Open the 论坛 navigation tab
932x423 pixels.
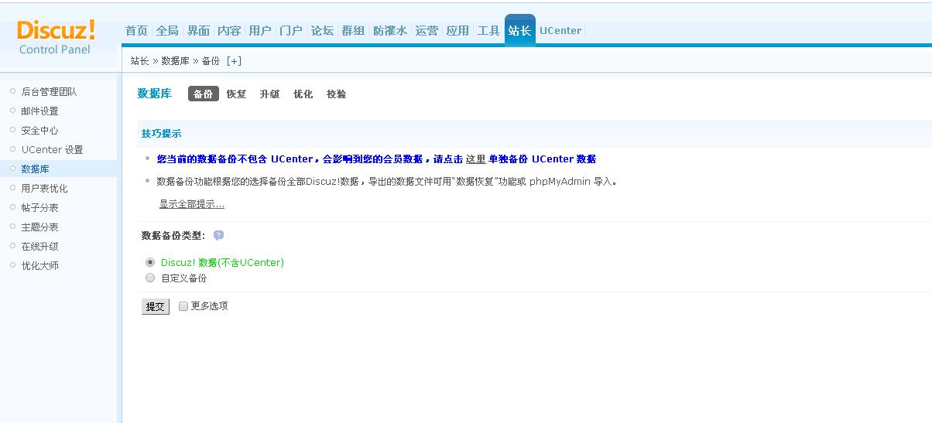click(x=322, y=30)
